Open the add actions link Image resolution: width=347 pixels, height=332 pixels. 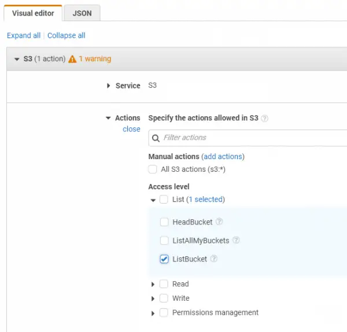(223, 157)
